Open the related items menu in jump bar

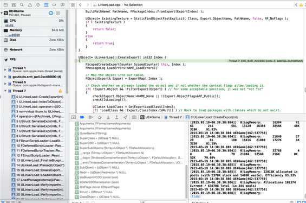coord(73,5)
